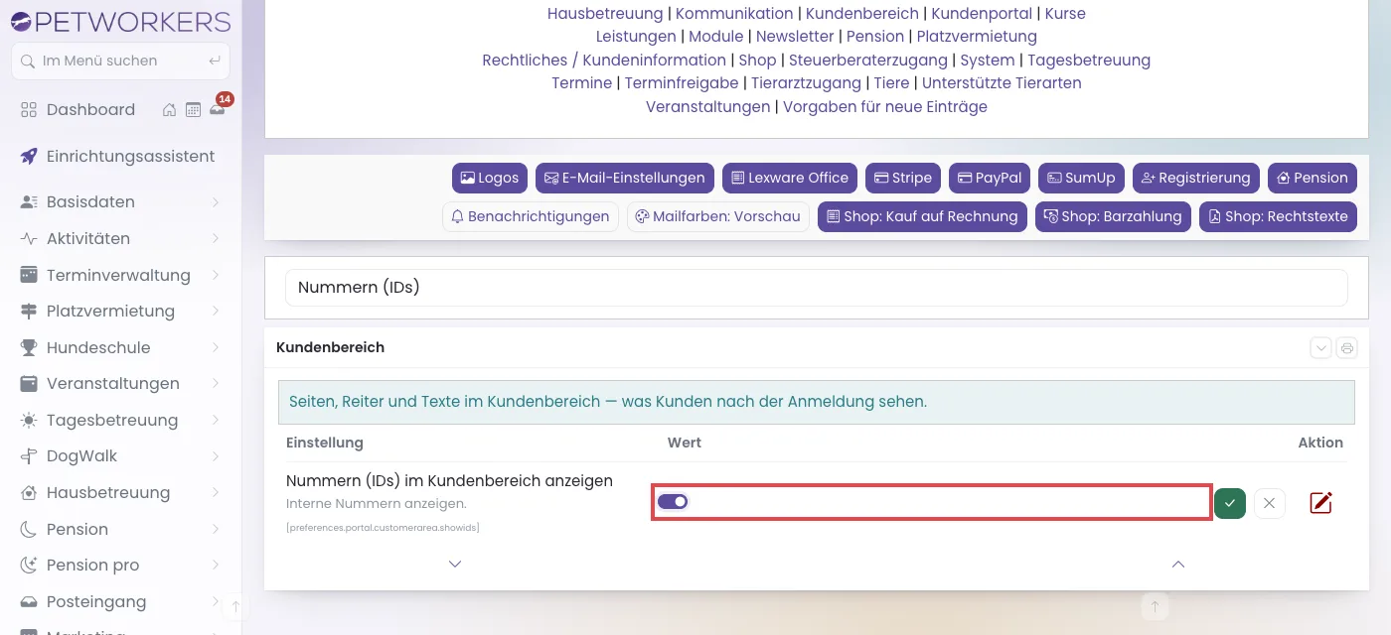Open Benachrichtigungen button
1391x635 pixels.
tap(531, 216)
